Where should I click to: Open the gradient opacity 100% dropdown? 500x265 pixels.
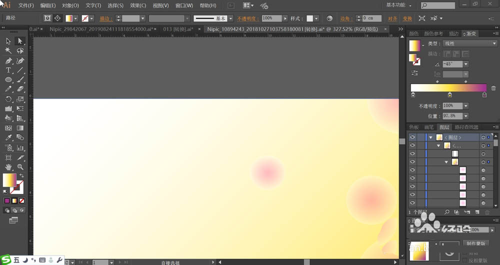tap(466, 106)
